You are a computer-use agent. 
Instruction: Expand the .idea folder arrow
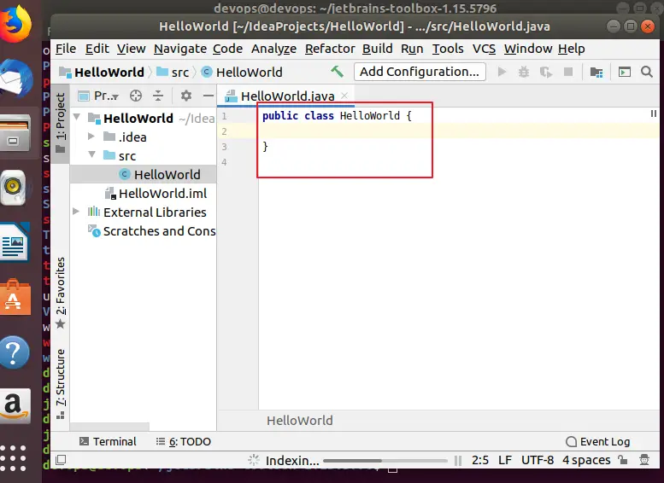pyautogui.click(x=91, y=137)
